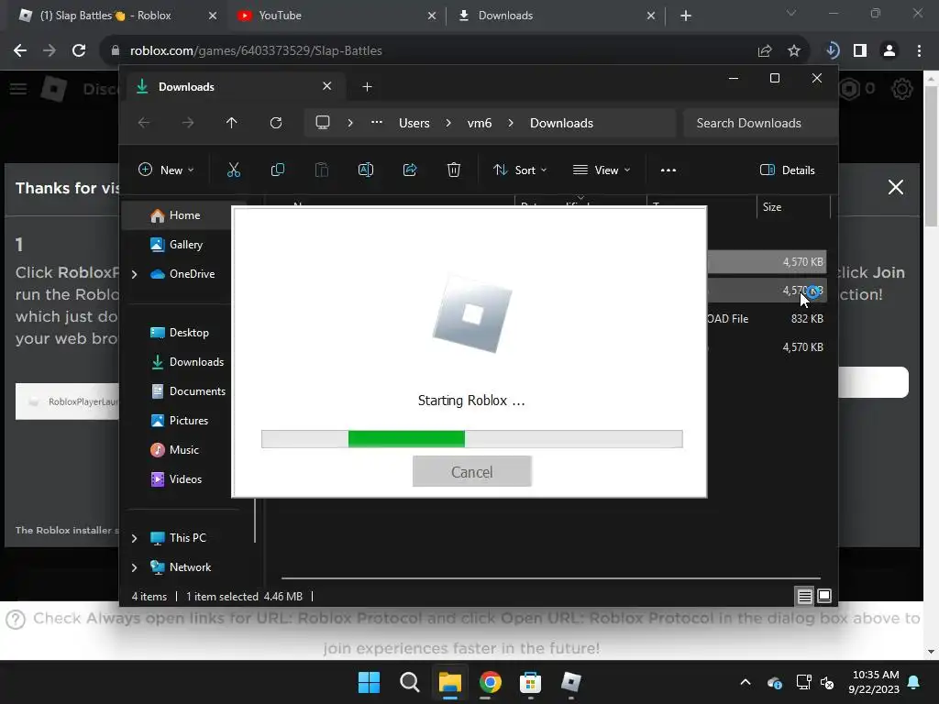Click the Rename icon in Explorer toolbar

tap(365, 170)
